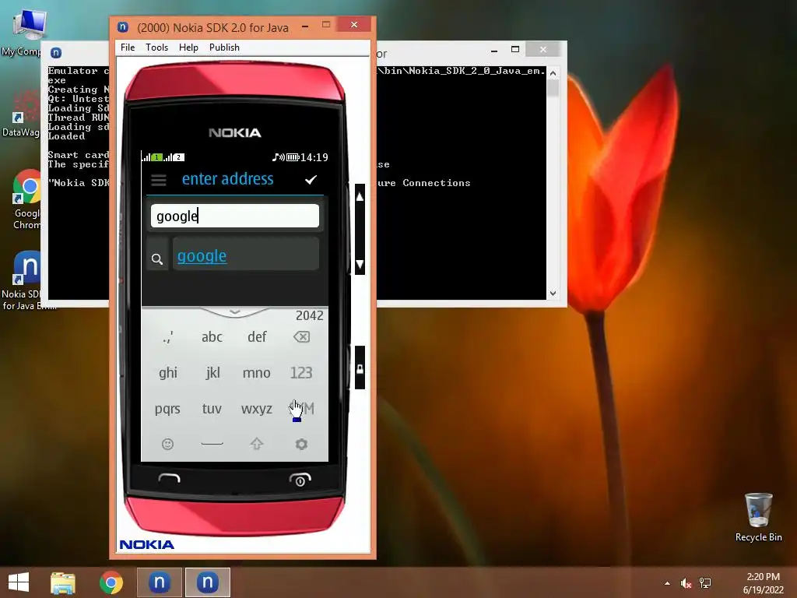Open the Windows Start button
Image resolution: width=797 pixels, height=598 pixels.
pyautogui.click(x=19, y=582)
